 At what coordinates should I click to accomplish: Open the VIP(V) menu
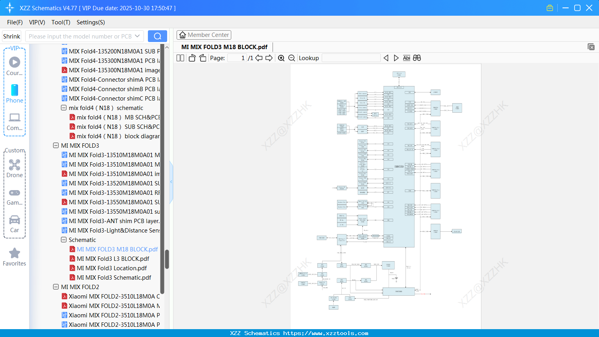point(37,22)
